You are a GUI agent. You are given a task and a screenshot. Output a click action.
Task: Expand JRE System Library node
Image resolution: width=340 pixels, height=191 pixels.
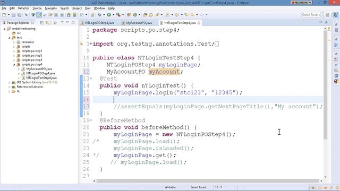(10, 83)
